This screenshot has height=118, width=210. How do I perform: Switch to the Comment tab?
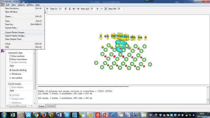[x=51, y=106]
